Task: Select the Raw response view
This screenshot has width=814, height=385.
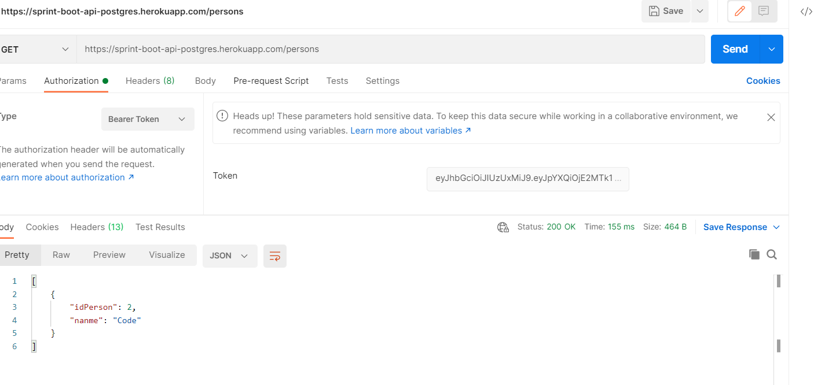Action: (61, 255)
